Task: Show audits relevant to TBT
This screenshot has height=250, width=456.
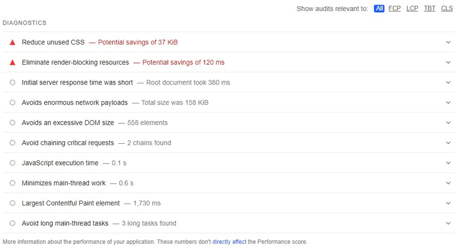Action: [x=429, y=9]
